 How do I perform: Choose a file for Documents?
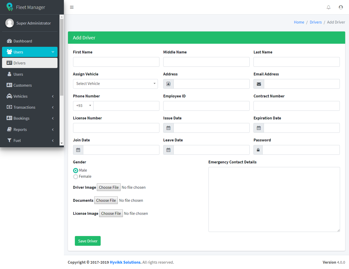point(106,200)
